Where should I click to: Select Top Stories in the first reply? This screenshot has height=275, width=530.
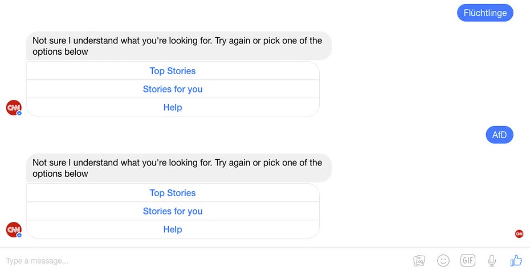tap(173, 71)
